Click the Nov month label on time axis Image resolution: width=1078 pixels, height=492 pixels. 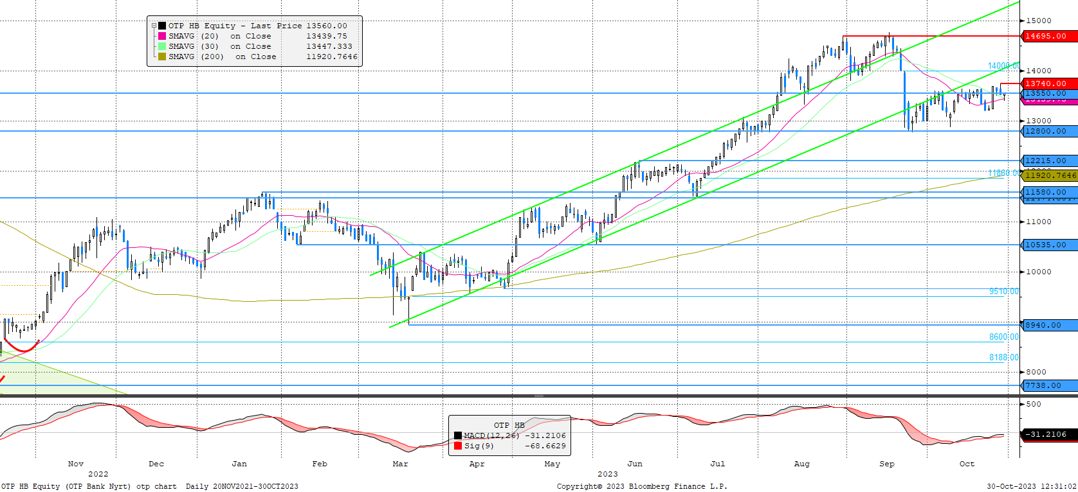(x=76, y=464)
